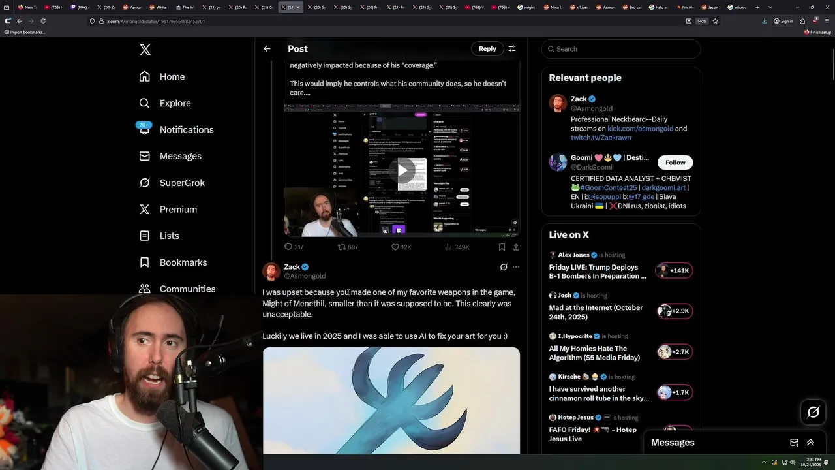The width and height of the screenshot is (835, 470).
Task: Click the Reply button in the header
Action: [x=487, y=48]
